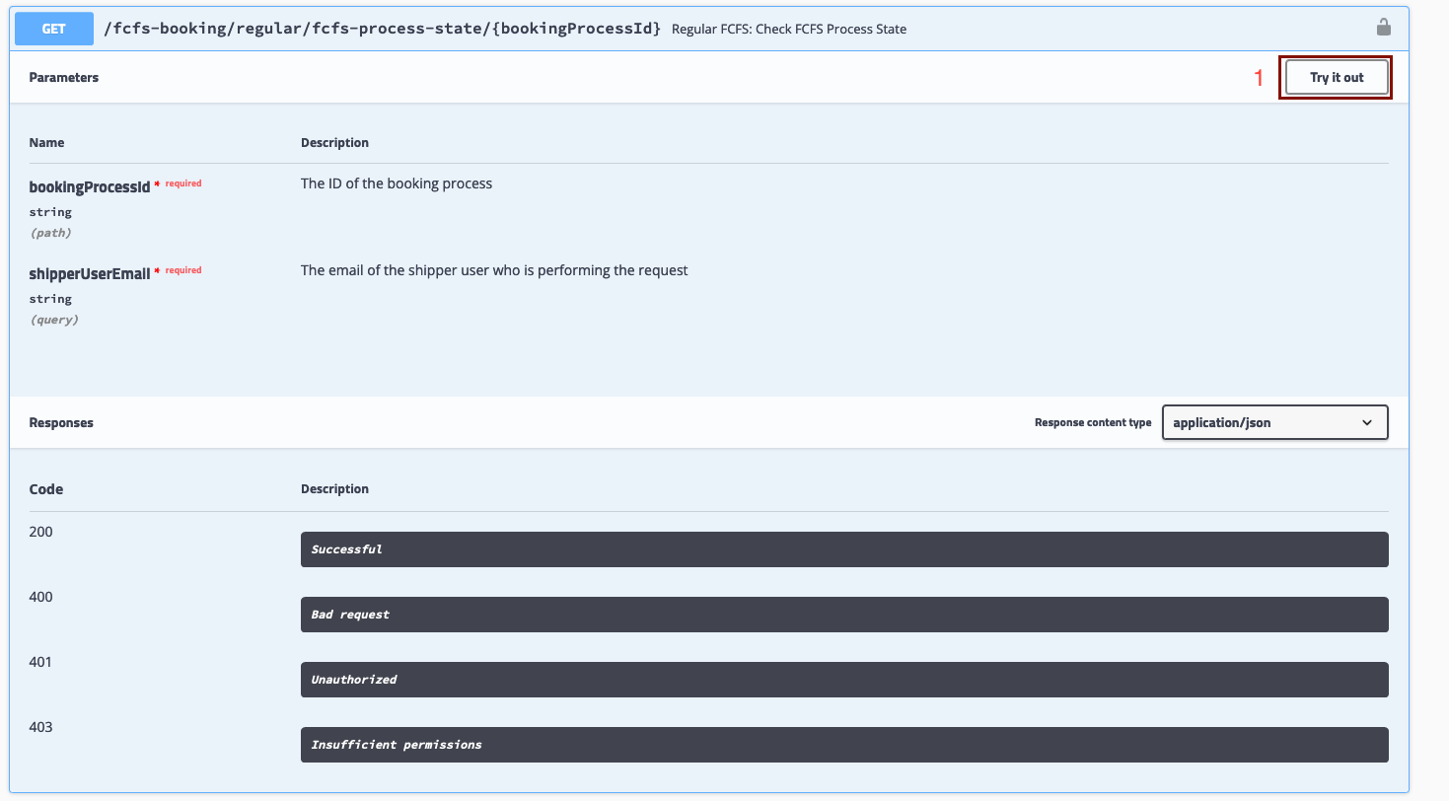Viewport: 1449px width, 801px height.
Task: Click the 403 response code
Action: (x=41, y=727)
